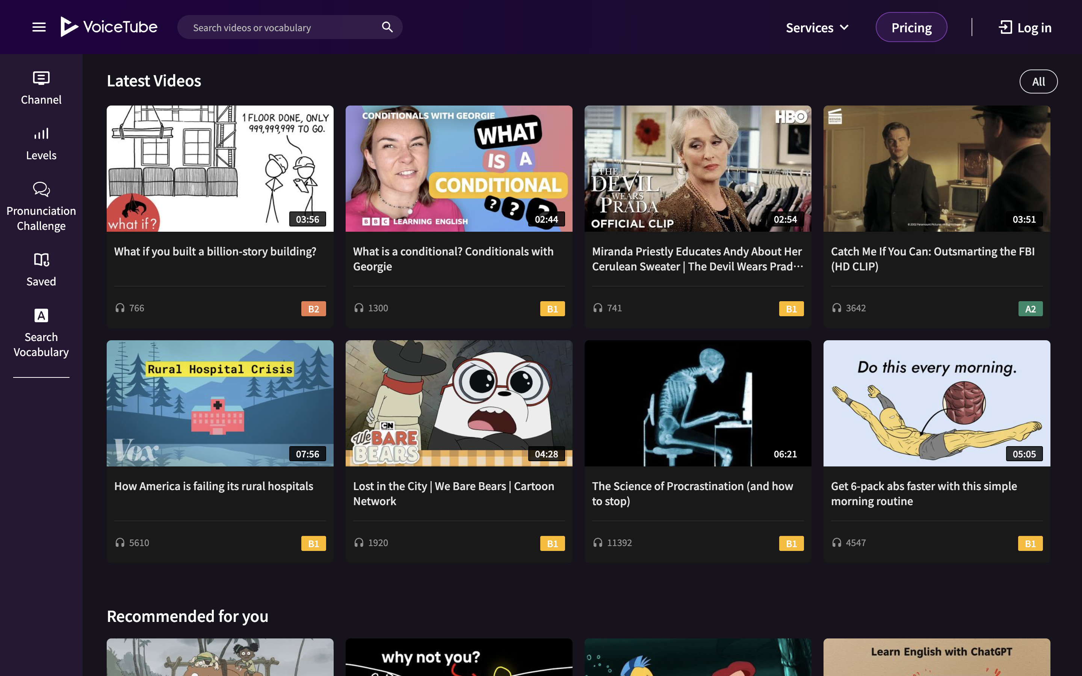Screen dimensions: 1082x676
Task: Click the Miranda Priestly Cerulean Sweater title
Action: click(x=698, y=259)
